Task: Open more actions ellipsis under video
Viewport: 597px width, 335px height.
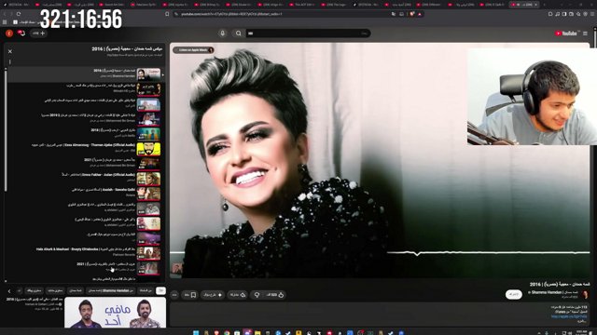Action: (174, 295)
